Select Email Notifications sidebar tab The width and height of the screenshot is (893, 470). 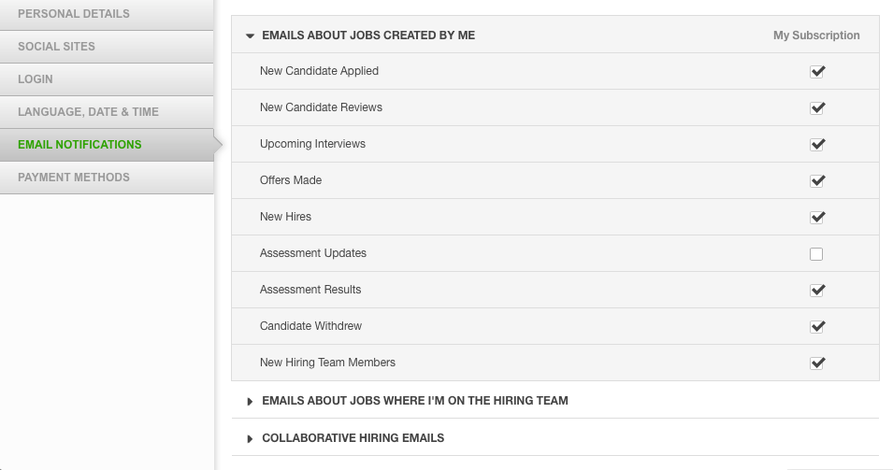coord(107,145)
